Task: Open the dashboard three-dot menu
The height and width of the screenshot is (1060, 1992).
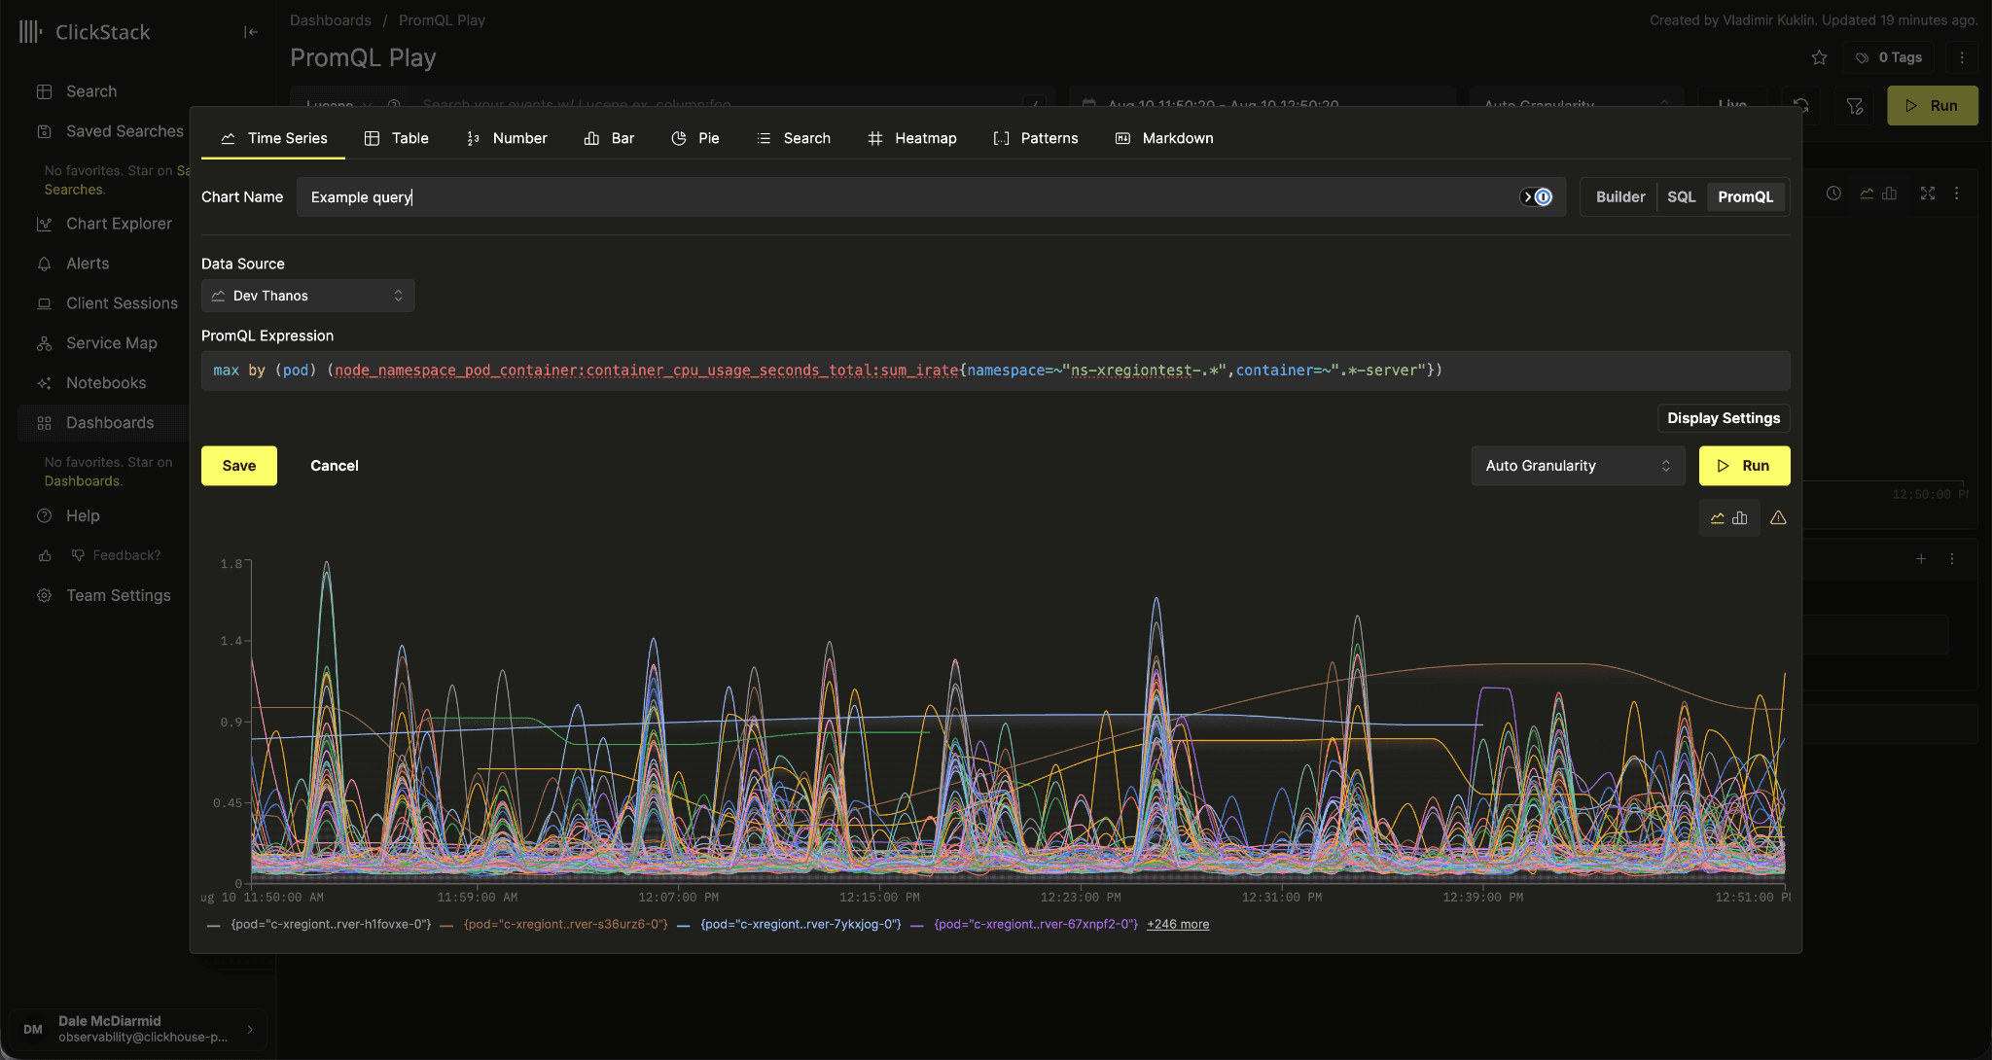Action: (1962, 57)
